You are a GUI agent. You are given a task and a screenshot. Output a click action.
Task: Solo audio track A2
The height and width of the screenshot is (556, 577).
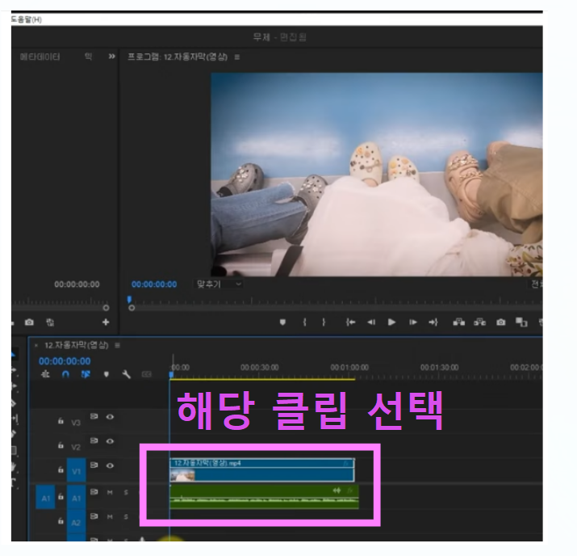pyautogui.click(x=126, y=516)
